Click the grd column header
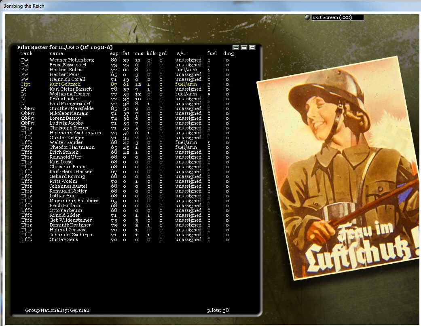Screen dimensions: 421x326 pyautogui.click(x=163, y=53)
